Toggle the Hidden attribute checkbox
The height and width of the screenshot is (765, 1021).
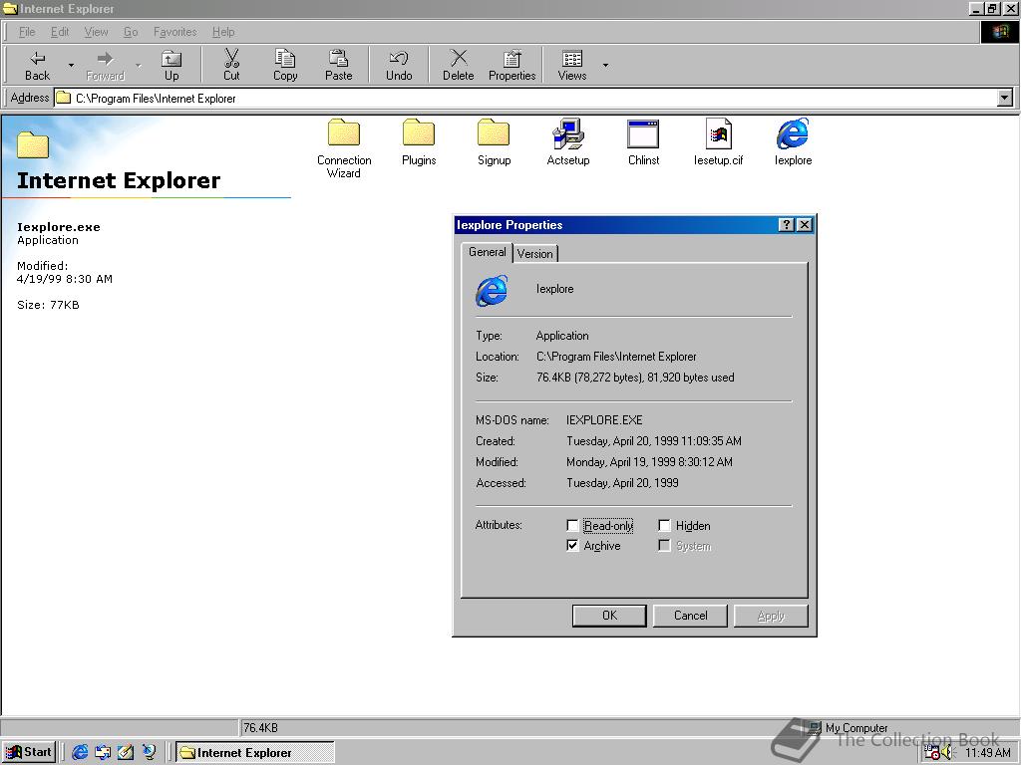tap(664, 526)
